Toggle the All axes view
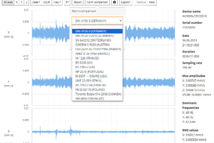Viewport: 214px width, 143px height. pyautogui.click(x=7, y=2)
